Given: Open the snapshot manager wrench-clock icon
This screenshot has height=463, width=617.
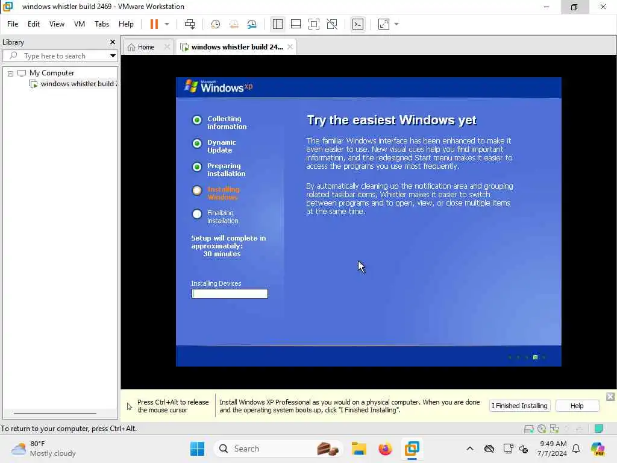Looking at the screenshot, I should [x=252, y=24].
